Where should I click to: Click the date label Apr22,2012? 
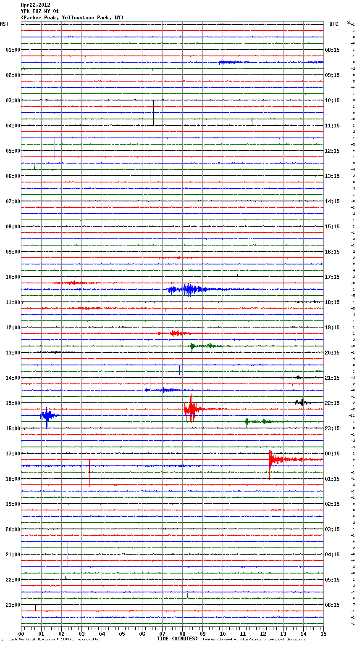[35, 5]
